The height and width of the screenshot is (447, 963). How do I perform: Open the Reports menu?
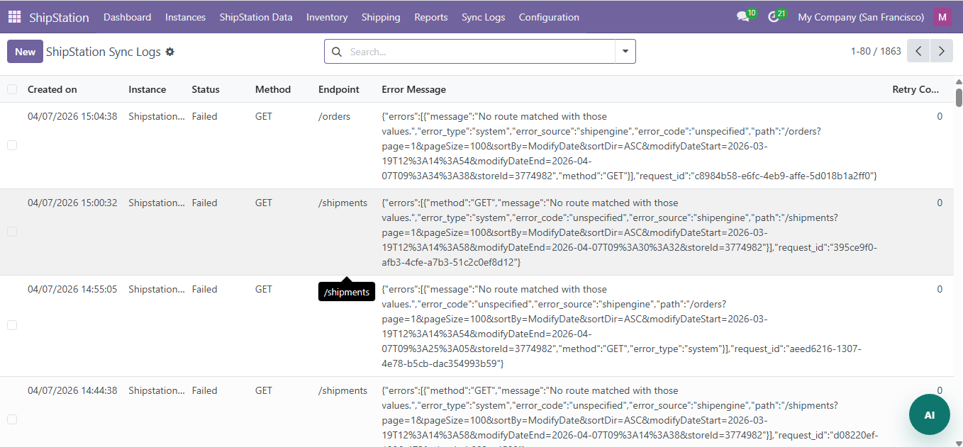pos(430,17)
